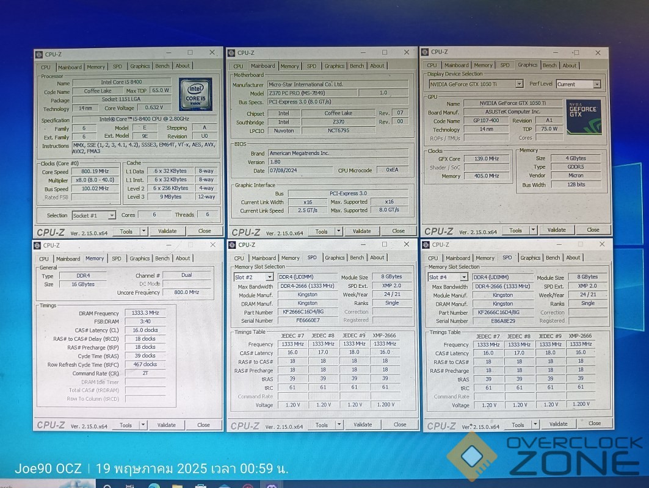The image size is (649, 488).
Task: Click CPU-Z title icon in the Slot #4 window
Action: point(427,245)
